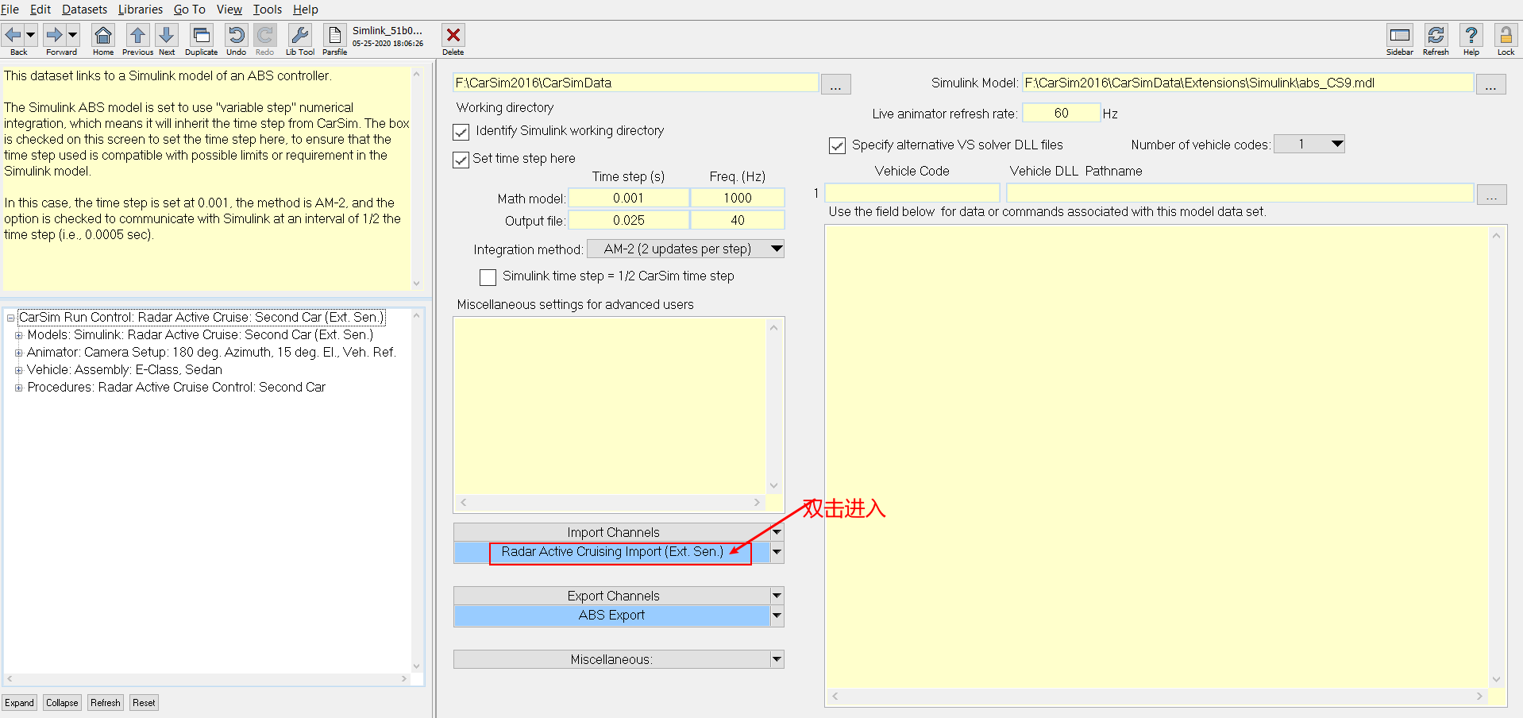Open Radar Active Cruising Import dropdown arrow
This screenshot has width=1523, height=718.
777,552
